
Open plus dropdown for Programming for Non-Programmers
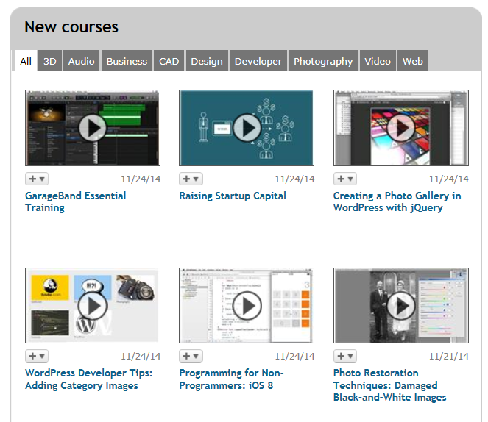click(x=191, y=356)
